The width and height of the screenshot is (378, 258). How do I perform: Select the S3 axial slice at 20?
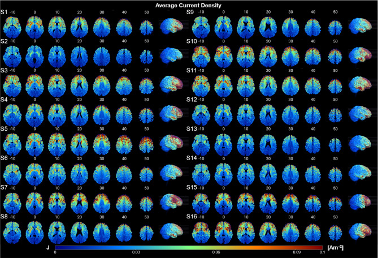(x=79, y=85)
